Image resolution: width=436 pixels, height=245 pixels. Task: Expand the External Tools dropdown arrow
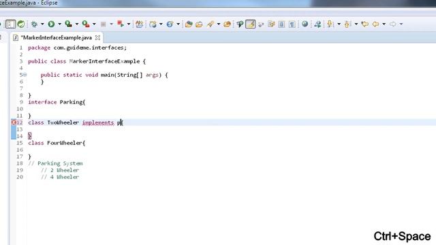coord(94,24)
